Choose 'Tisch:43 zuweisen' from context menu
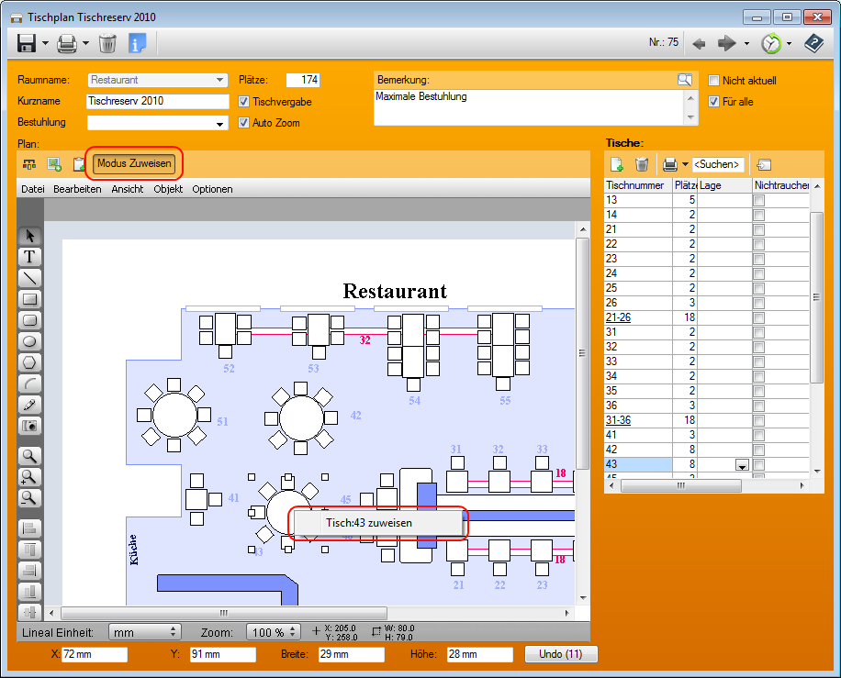Viewport: 841px width, 678px height. [x=369, y=523]
